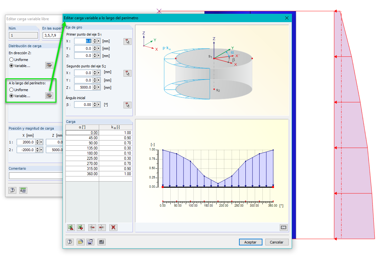The width and height of the screenshot is (385, 273).
Task: Edit variable load in Z direction parameters
Action: coord(49,66)
